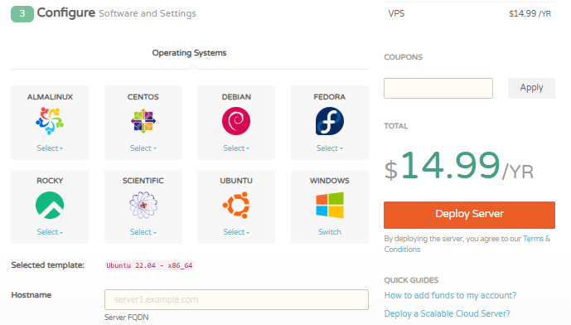Open 'How to add funds to my account?' guide
571x325 pixels.
coord(450,295)
